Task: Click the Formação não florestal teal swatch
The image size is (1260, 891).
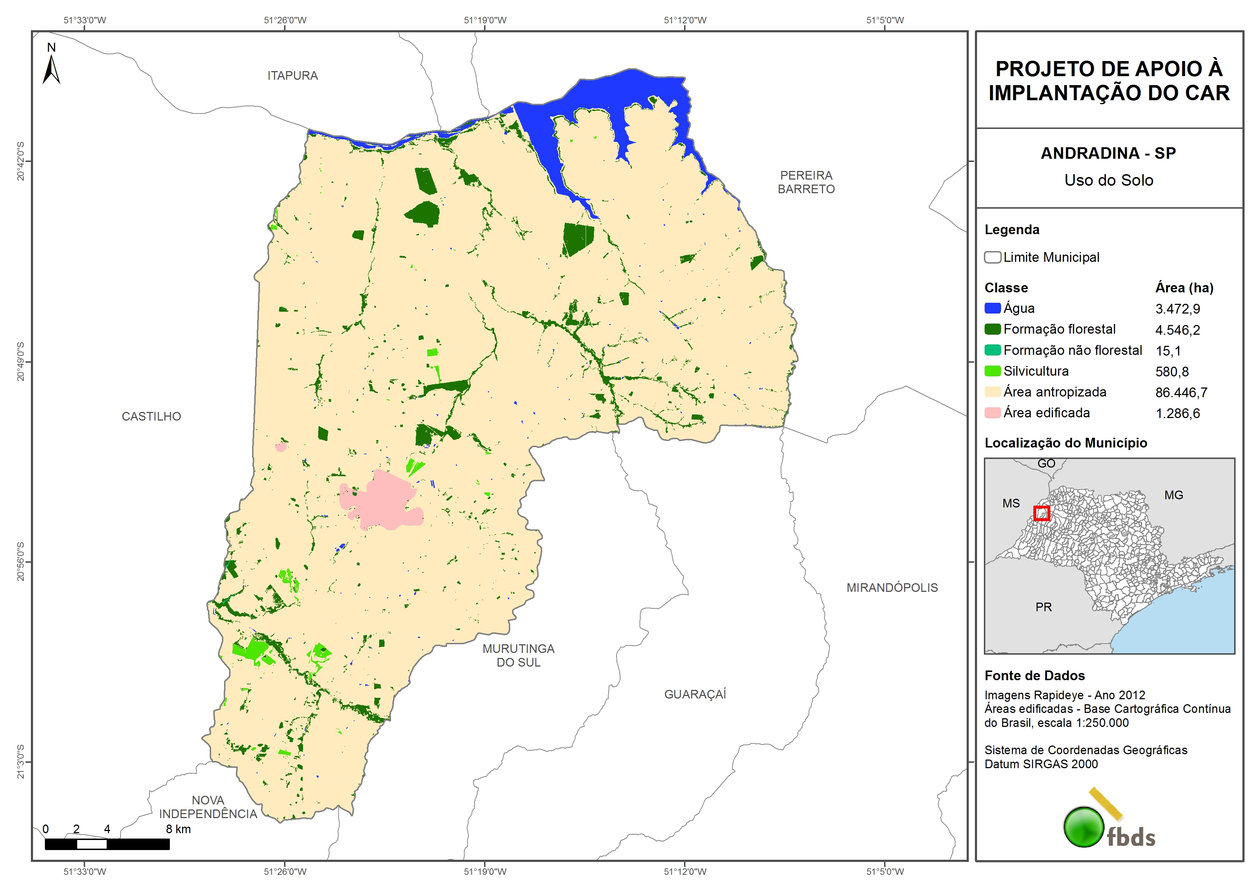Action: pyautogui.click(x=992, y=350)
